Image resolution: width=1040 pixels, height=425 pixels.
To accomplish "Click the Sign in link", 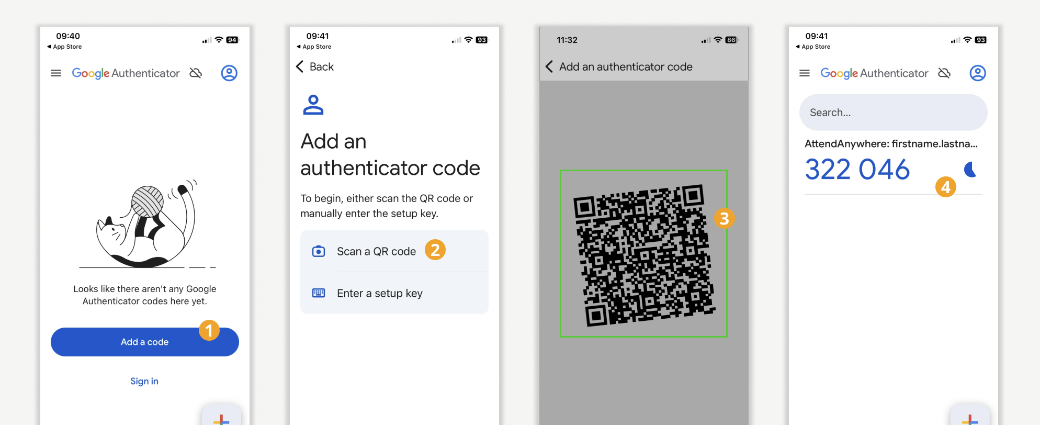I will (144, 381).
